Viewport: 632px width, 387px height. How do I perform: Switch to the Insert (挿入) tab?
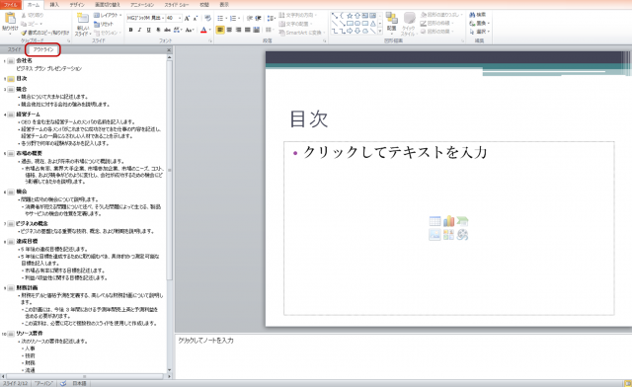click(x=54, y=4)
